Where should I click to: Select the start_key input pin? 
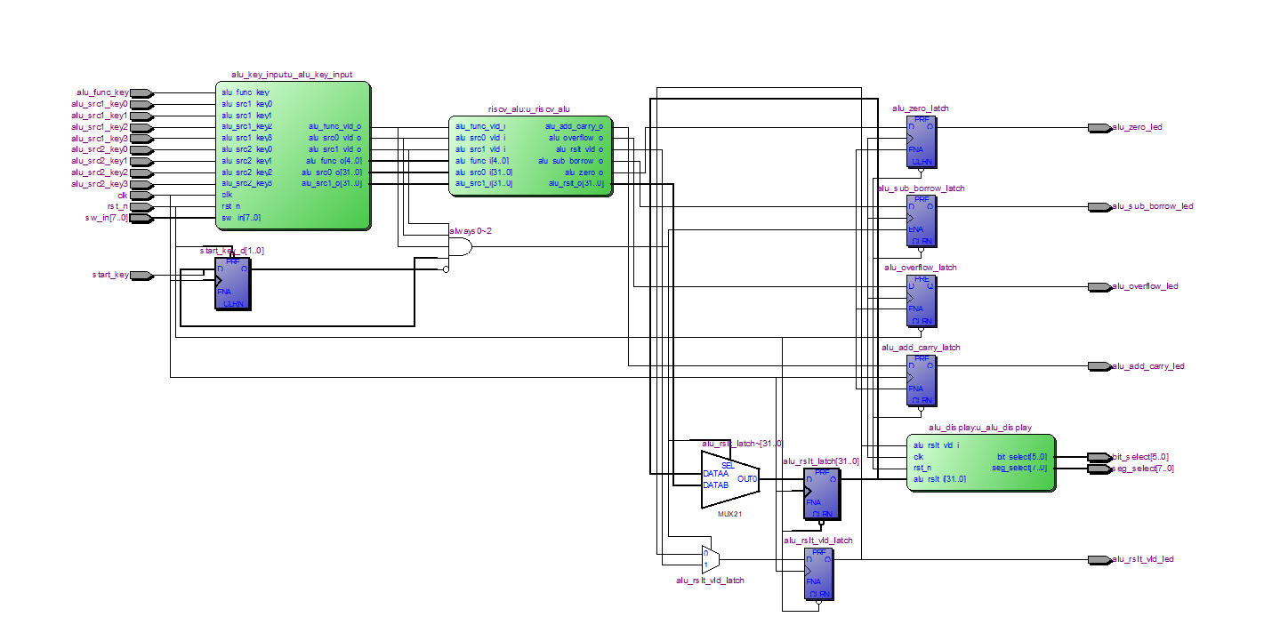point(142,275)
